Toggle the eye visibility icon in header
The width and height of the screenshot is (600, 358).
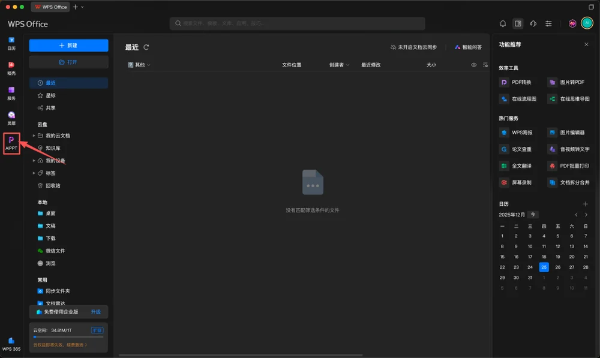point(474,65)
